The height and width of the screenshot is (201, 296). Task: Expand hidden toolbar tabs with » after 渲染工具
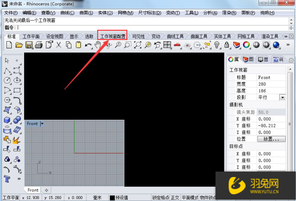[286, 36]
